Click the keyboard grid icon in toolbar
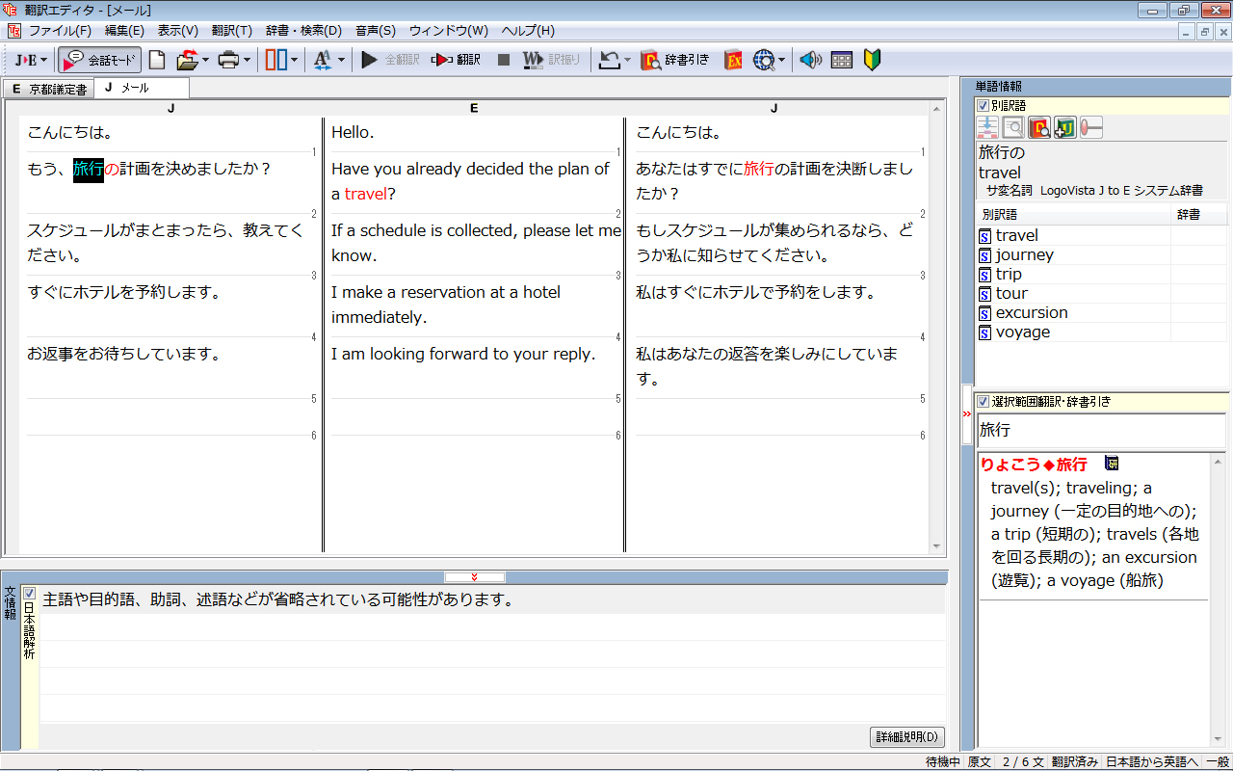 841,60
